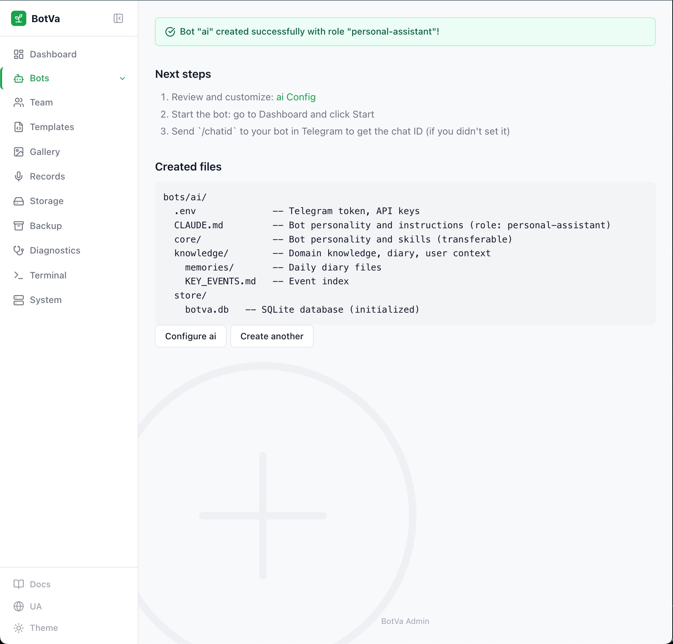
Task: Click the Terminal prompt icon
Action: (19, 275)
